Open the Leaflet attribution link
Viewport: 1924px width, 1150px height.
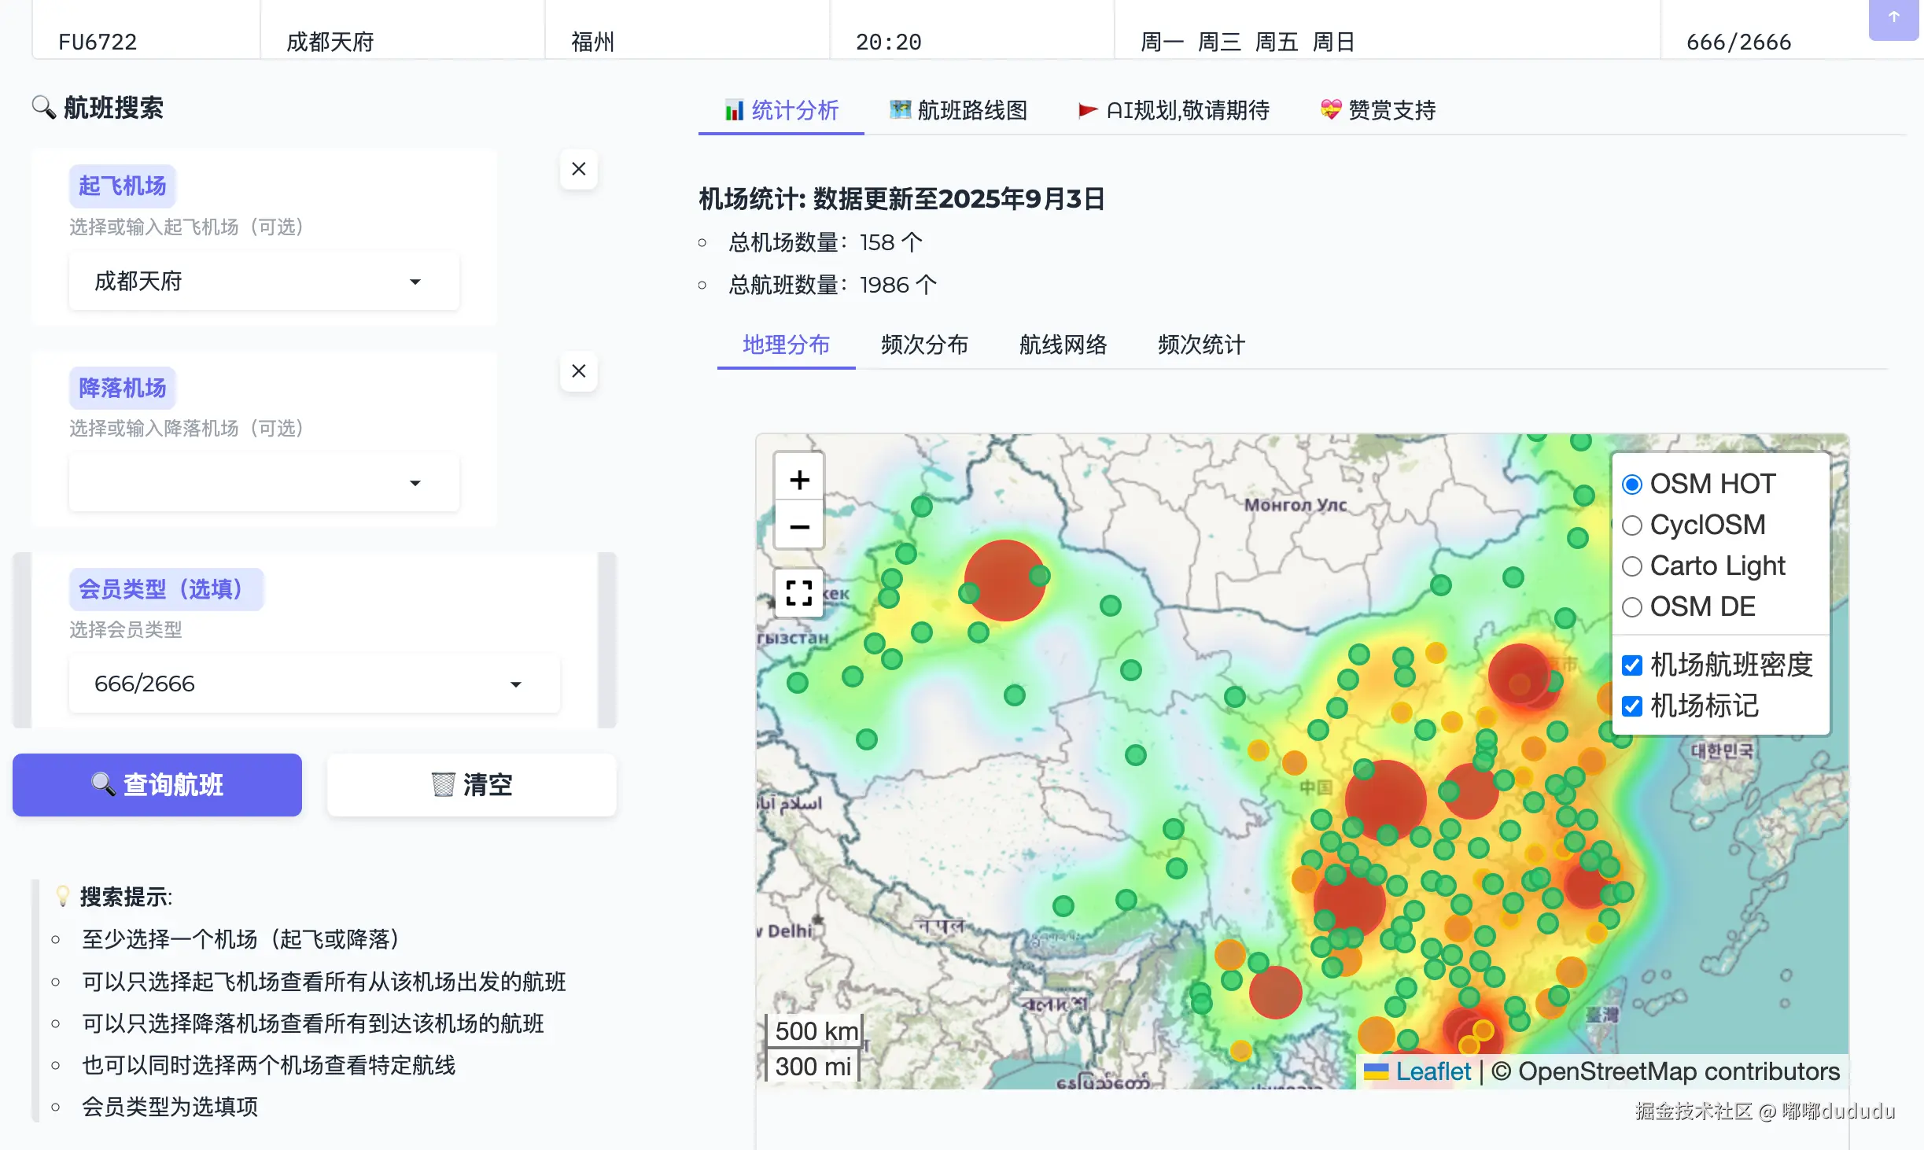click(1432, 1071)
